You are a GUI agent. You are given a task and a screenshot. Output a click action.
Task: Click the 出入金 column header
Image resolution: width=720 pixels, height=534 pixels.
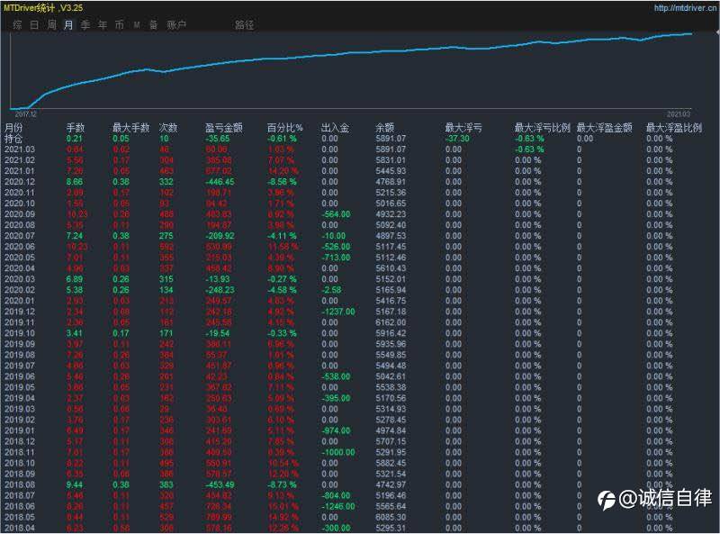(335, 128)
